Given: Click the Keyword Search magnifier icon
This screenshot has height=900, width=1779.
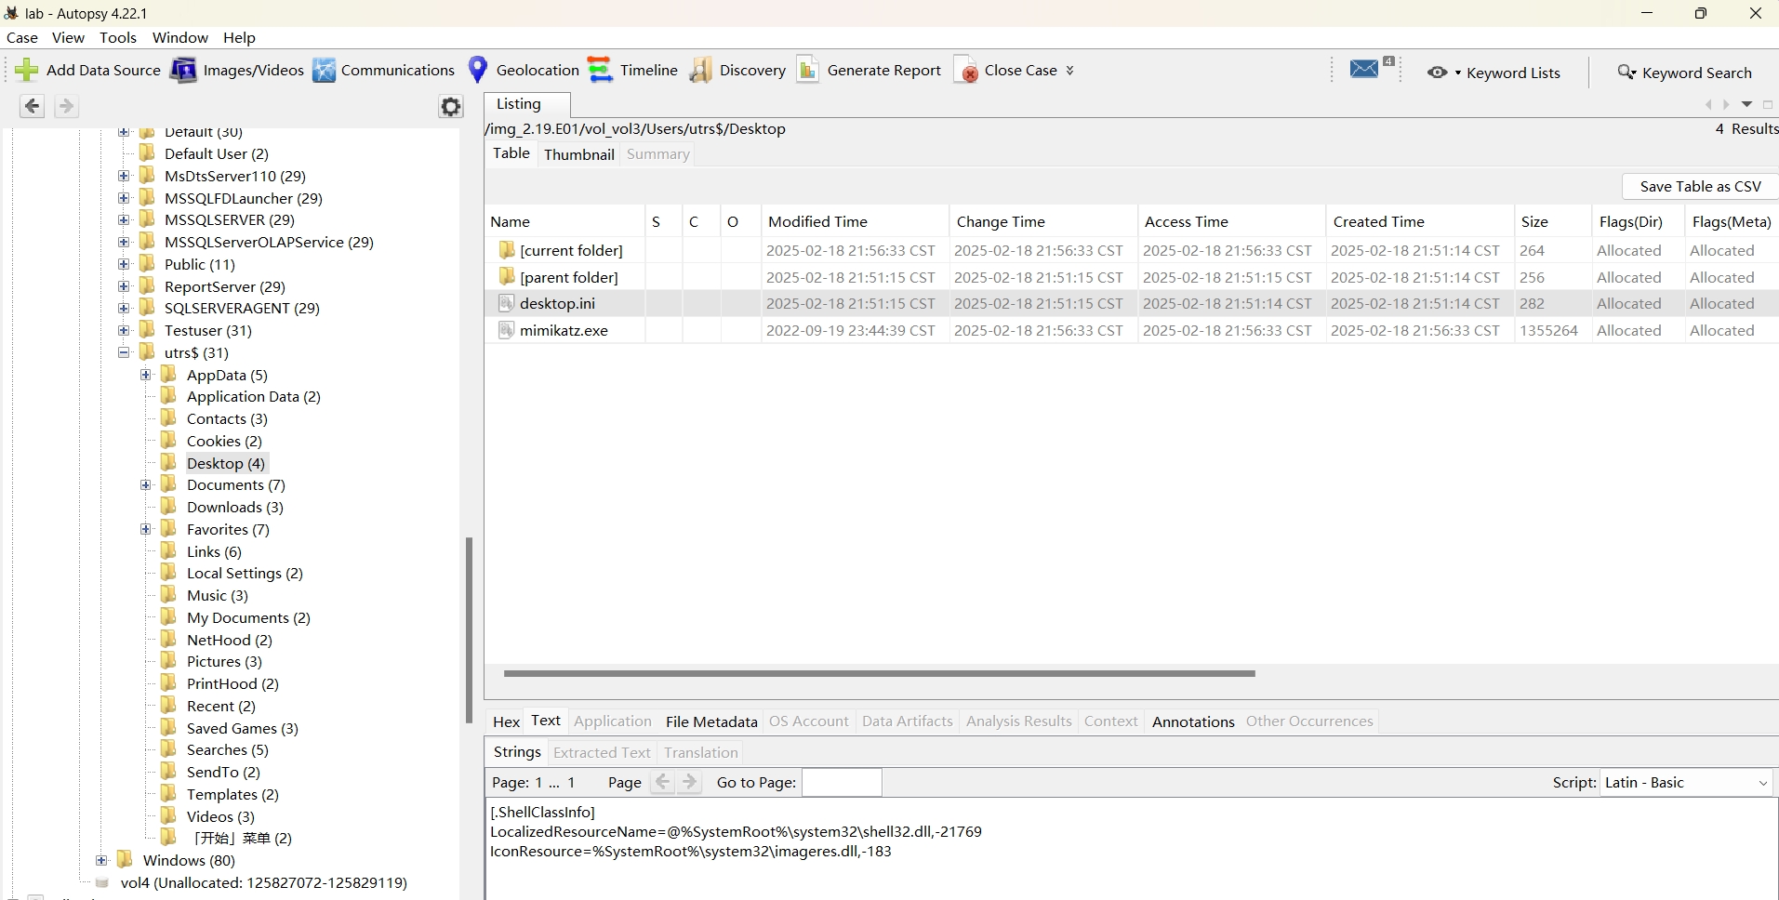Looking at the screenshot, I should [1626, 73].
